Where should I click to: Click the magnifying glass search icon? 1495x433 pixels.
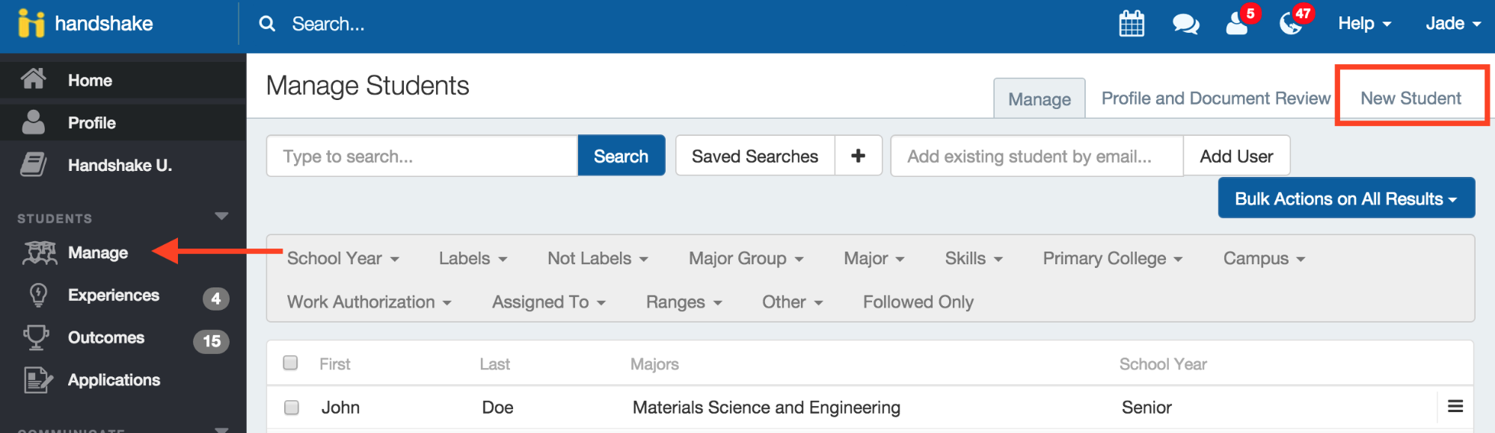coord(267,23)
